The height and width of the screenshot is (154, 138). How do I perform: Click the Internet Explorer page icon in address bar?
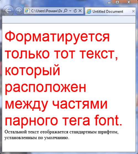coord(27,11)
